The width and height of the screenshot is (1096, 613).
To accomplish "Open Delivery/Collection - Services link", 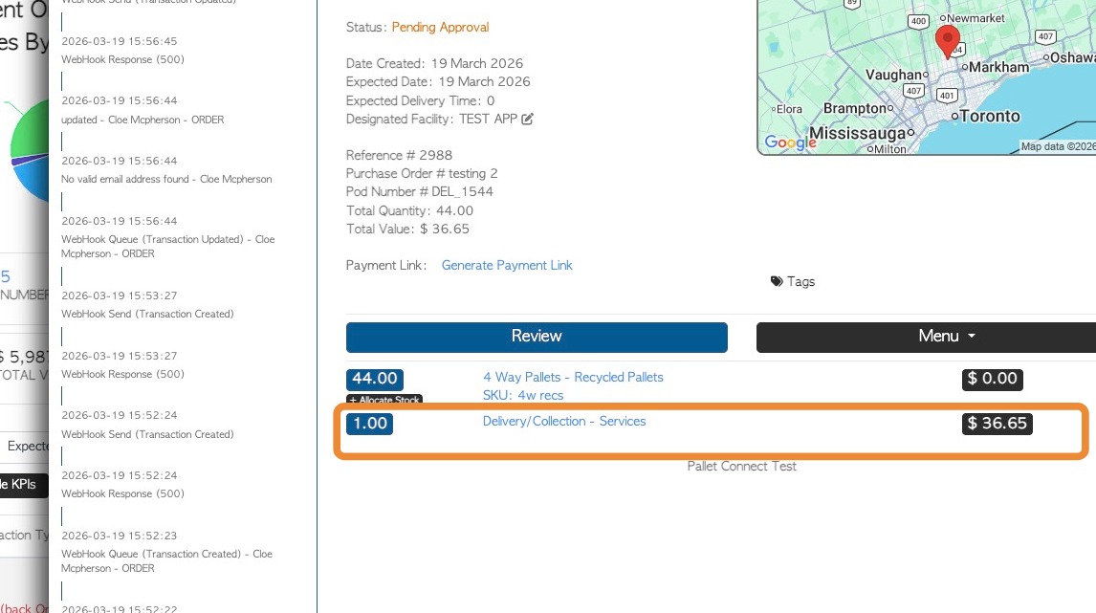I will (x=564, y=421).
